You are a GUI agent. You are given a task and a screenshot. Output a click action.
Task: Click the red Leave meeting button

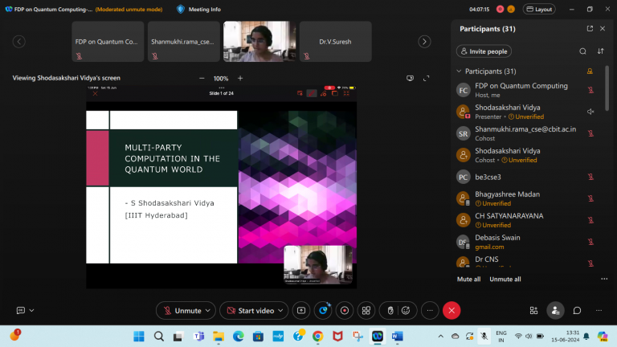[452, 310]
